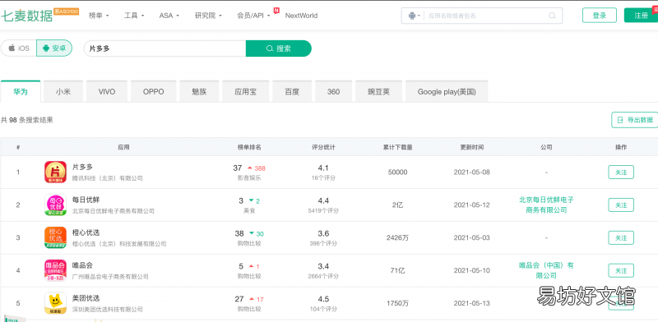Click rank 37 for 片多多
The height and width of the screenshot is (322, 658).
(238, 168)
